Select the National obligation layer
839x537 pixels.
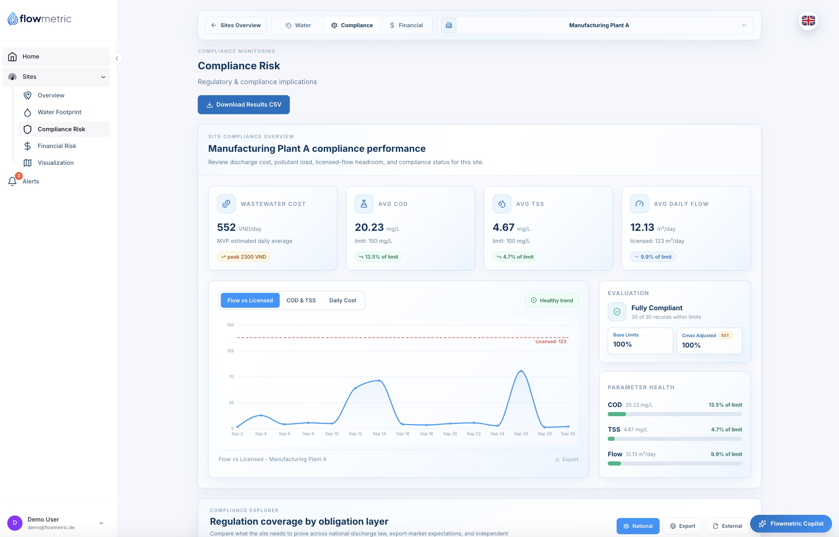tap(637, 526)
